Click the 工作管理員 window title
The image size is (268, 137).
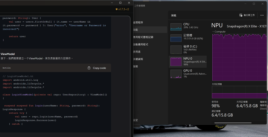point(140,6)
